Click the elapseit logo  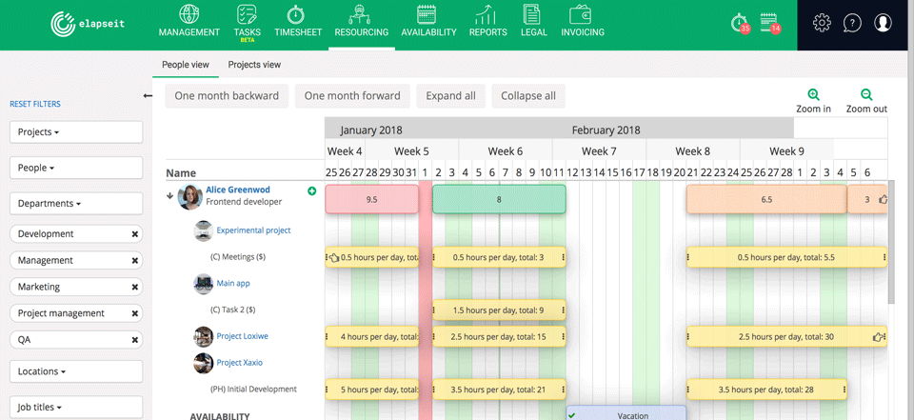(x=88, y=23)
